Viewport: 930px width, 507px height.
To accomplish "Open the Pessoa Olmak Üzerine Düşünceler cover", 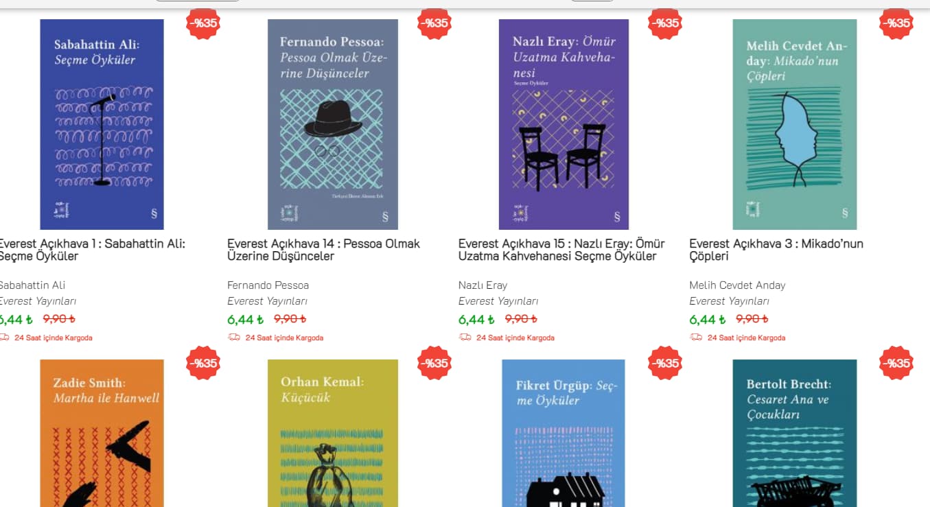I will [x=333, y=124].
